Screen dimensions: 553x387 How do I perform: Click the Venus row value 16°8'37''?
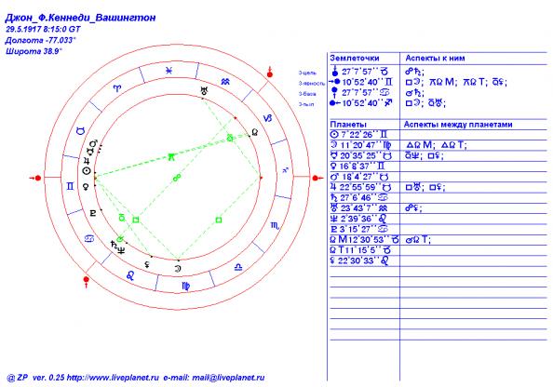point(357,166)
